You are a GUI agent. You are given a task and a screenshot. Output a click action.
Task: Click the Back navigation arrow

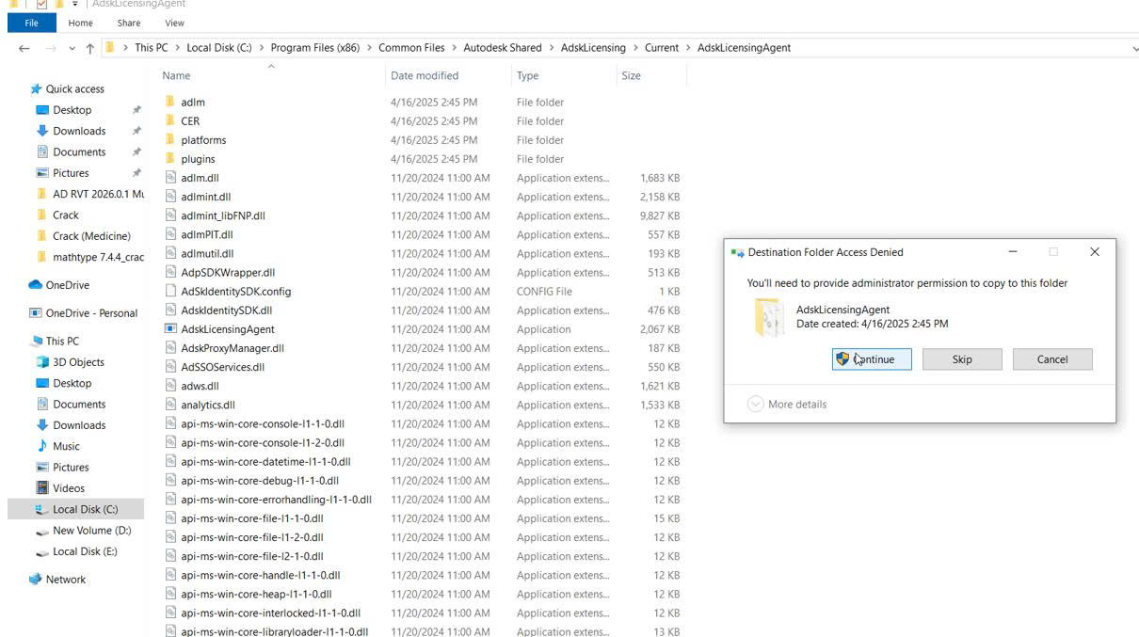24,48
